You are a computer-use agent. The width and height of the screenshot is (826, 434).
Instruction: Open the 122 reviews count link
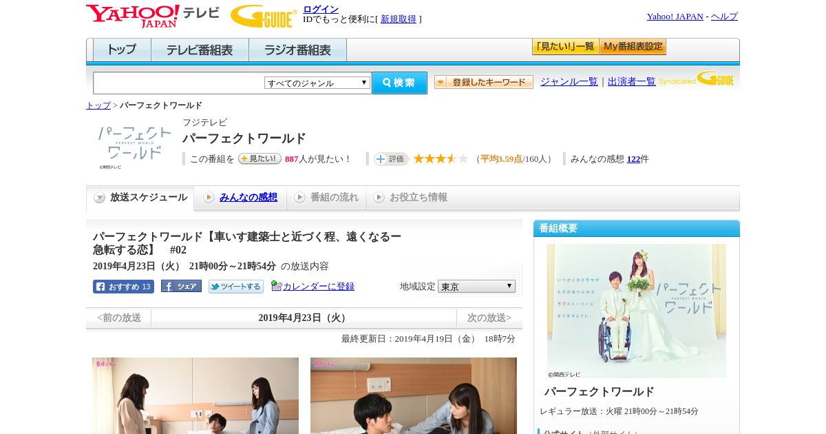point(633,159)
